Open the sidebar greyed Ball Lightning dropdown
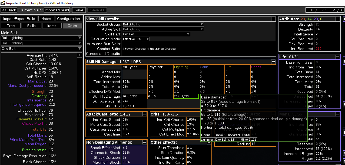 point(41,43)
